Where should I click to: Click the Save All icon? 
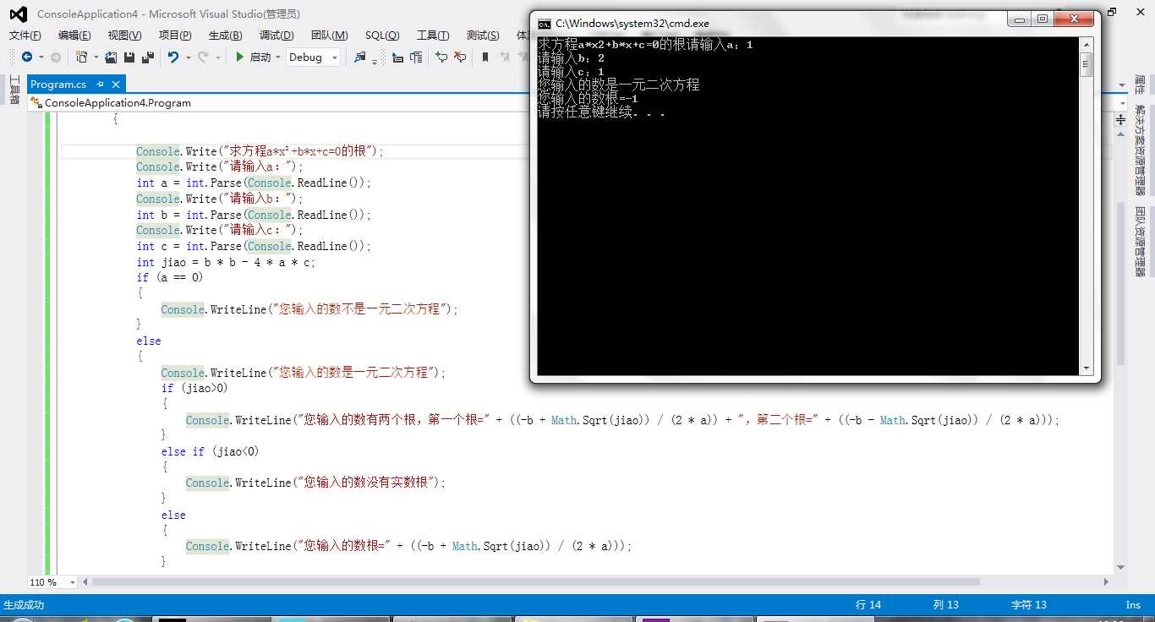[148, 57]
